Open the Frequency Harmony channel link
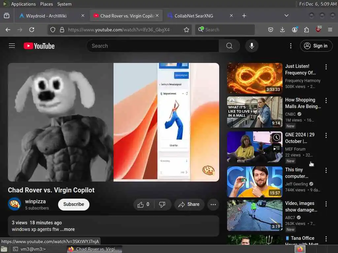 pyautogui.click(x=303, y=81)
